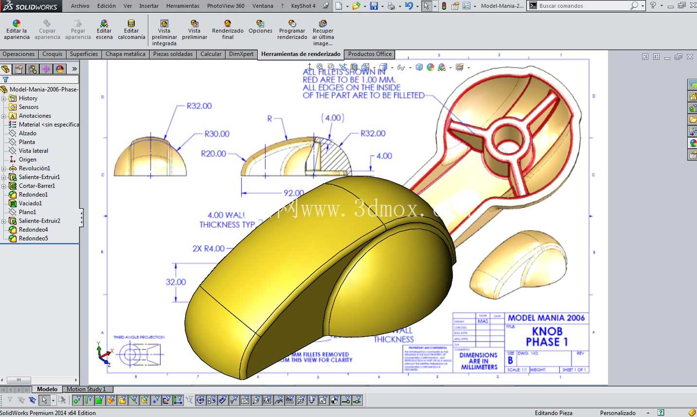Toggle Clear All Filters button
697x417 pixels.
pyautogui.click(x=21, y=400)
